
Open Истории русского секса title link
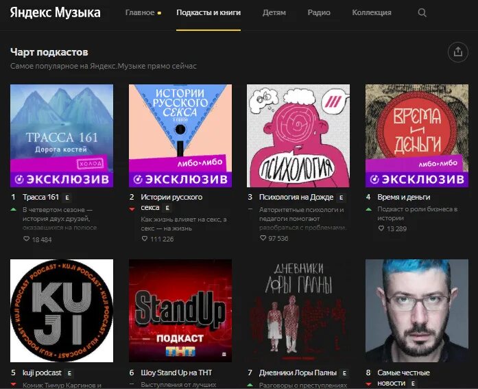point(171,202)
